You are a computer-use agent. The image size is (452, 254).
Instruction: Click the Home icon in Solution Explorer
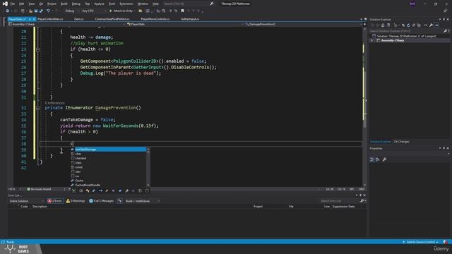coord(383,25)
